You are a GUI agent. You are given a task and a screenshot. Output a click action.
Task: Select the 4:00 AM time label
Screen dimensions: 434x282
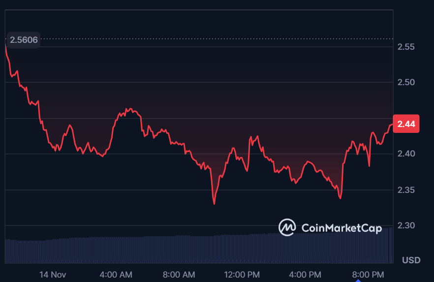point(116,274)
